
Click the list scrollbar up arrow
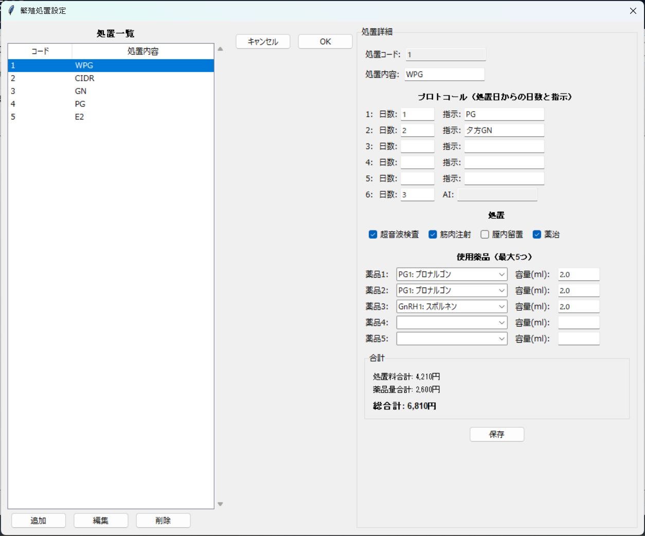tap(220, 49)
